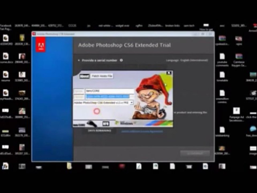Open the Language English (International) dropdown
Viewport: 257px width, 193px height.
[187, 60]
